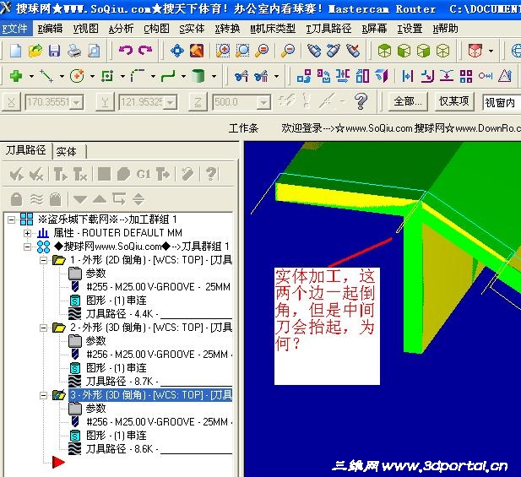Click the Y coordinate lock button
Screen dimensions: 521x477
105,102
